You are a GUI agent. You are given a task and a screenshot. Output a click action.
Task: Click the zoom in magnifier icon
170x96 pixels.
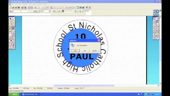tap(154, 28)
